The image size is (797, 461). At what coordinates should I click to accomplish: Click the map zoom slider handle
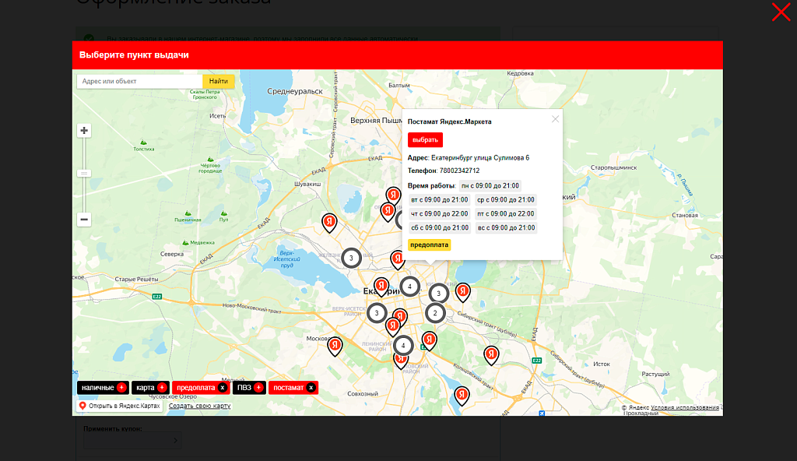coord(84,173)
